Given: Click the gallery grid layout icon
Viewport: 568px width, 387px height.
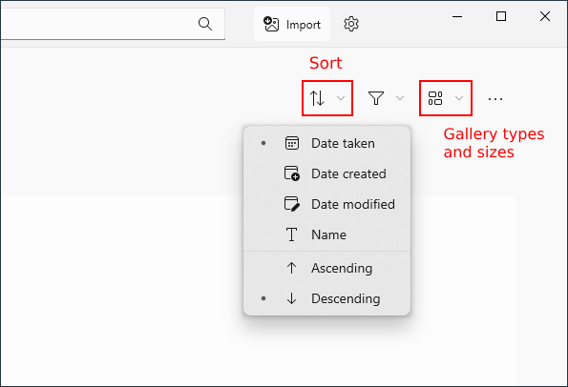Looking at the screenshot, I should (435, 98).
